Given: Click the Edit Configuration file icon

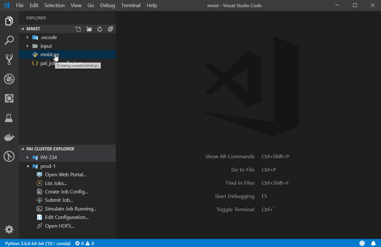Looking at the screenshot, I should (39, 217).
